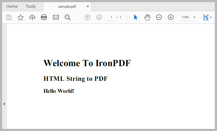
Task: Expand the left navigation pane arrow
Action: pos(5,104)
